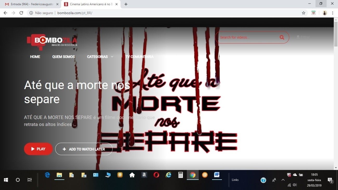Viewport: 338px width, 190px height.
Task: Click the red search magnifier icon
Action: pos(282,37)
